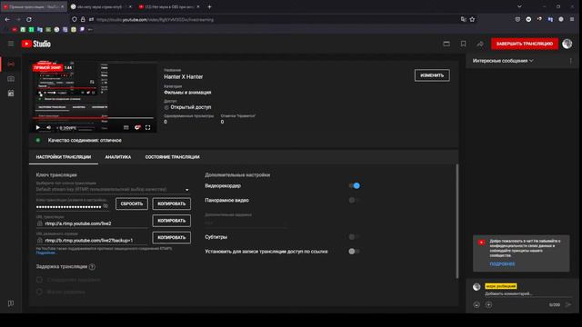Screen dimensions: 582x327
Task: Copy the backup server URL
Action: click(x=172, y=237)
